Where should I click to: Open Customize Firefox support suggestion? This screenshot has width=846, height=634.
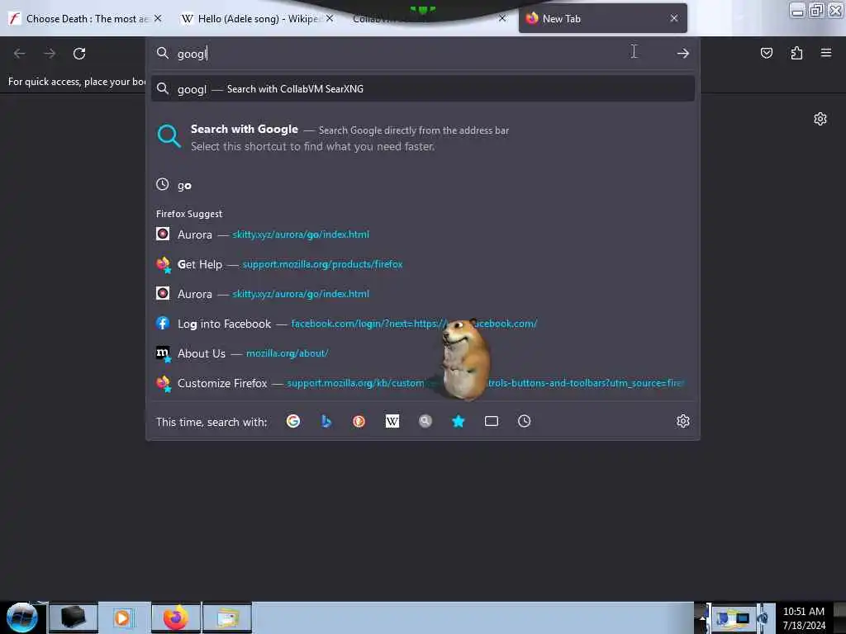pyautogui.click(x=423, y=383)
